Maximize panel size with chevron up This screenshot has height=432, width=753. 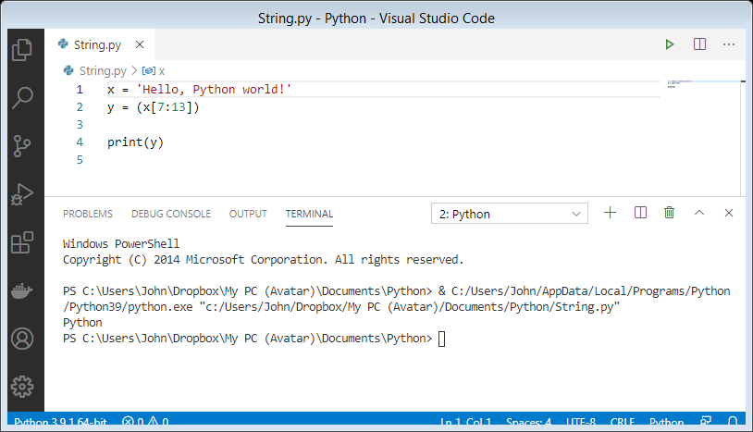699,213
